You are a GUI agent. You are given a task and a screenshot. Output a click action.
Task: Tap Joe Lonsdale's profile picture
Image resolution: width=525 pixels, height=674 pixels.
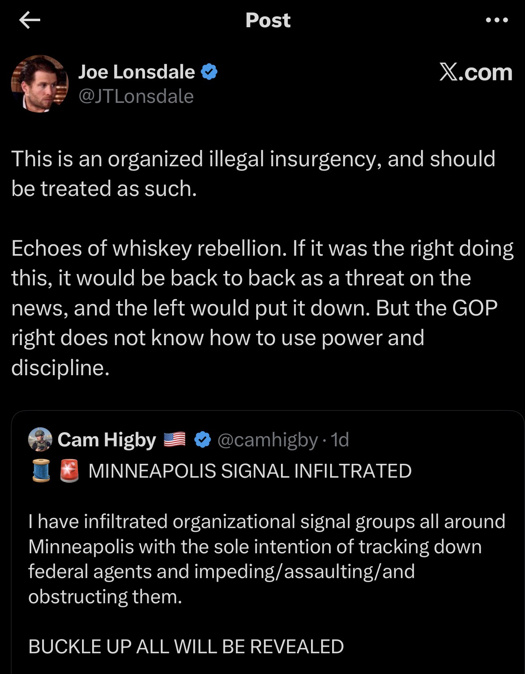39,84
